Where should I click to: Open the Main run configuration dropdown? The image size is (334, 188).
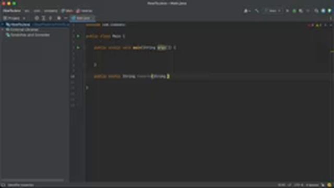click(272, 10)
